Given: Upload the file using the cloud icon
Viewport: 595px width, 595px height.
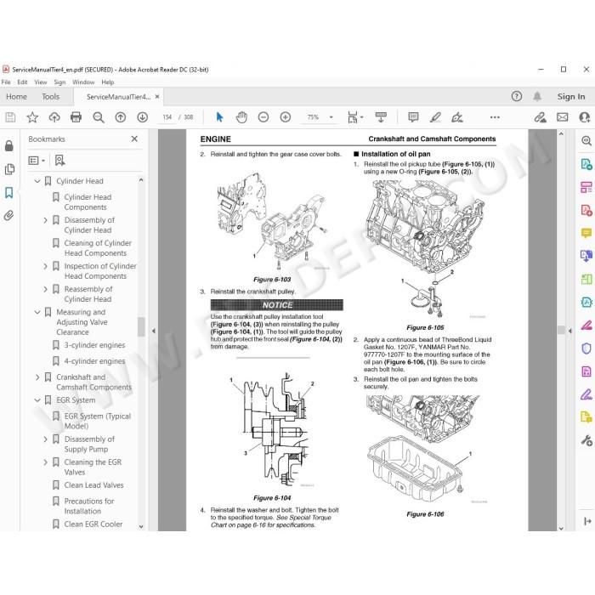Looking at the screenshot, I should pos(54,117).
